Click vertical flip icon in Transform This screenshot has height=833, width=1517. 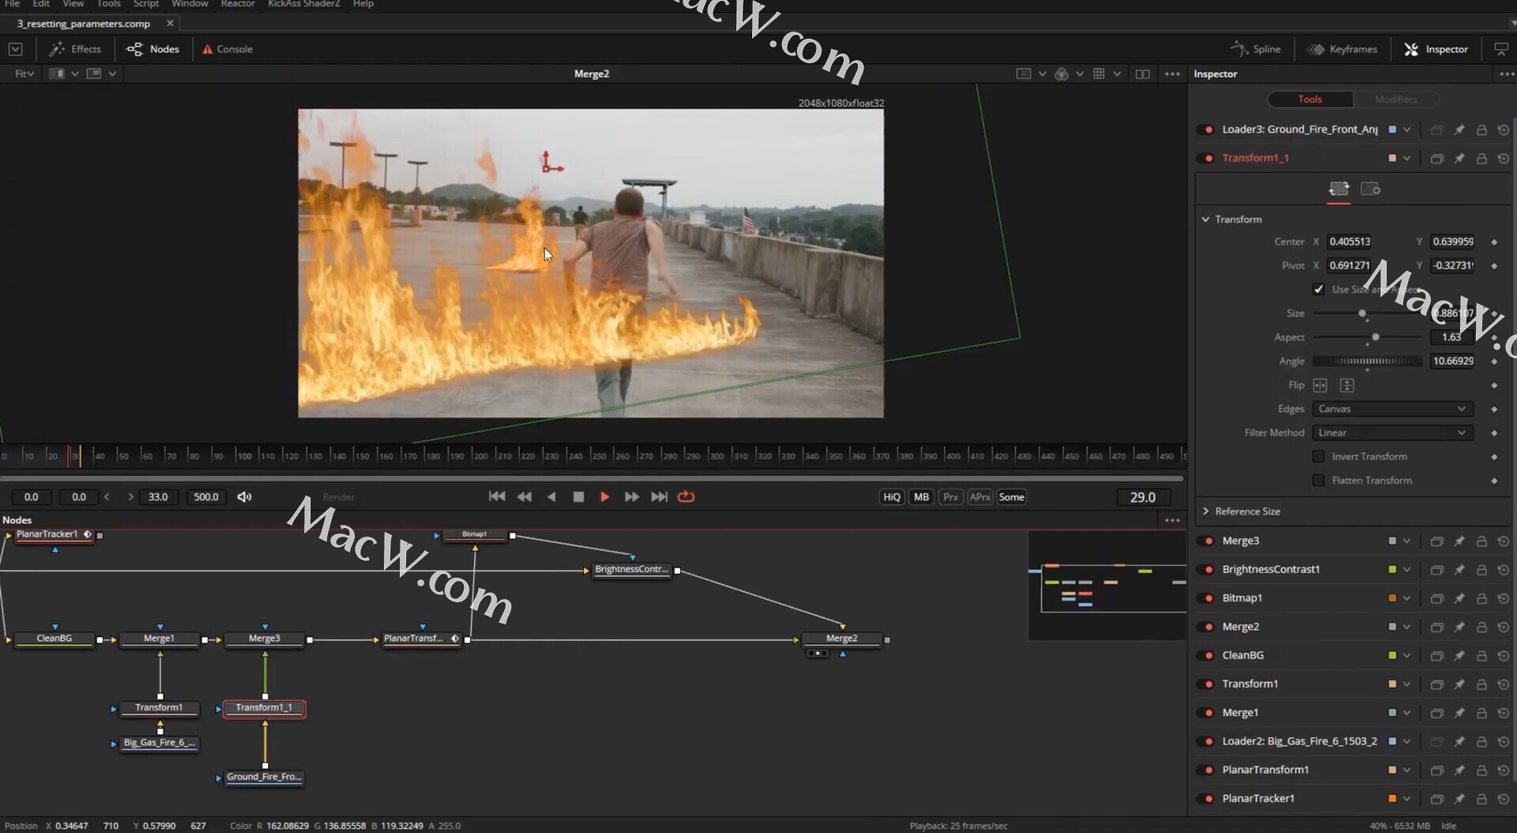coord(1347,386)
